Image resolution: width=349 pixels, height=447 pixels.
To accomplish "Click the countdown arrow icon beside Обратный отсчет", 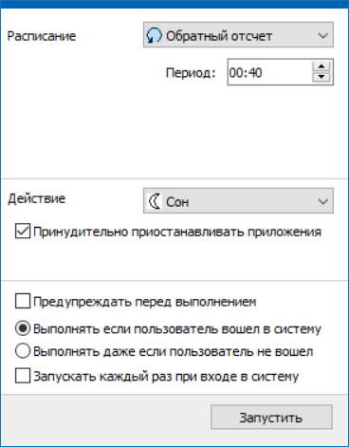I will click(154, 36).
